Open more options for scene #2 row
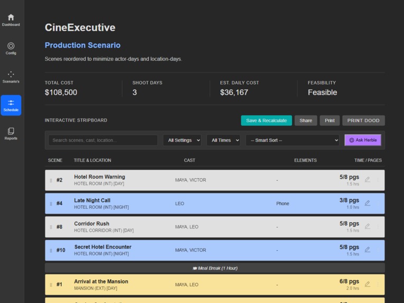The height and width of the screenshot is (303, 404). coord(378,180)
